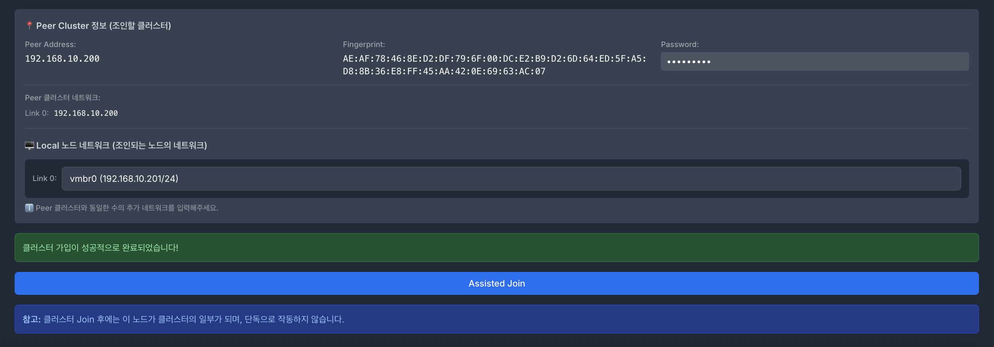Click the Password label
Viewport: 994px width, 347px height.
(x=679, y=45)
